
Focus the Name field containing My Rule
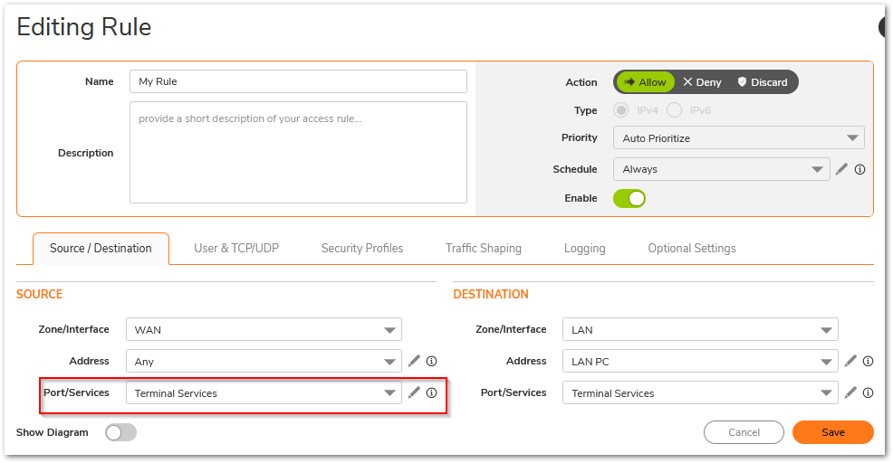pos(299,81)
